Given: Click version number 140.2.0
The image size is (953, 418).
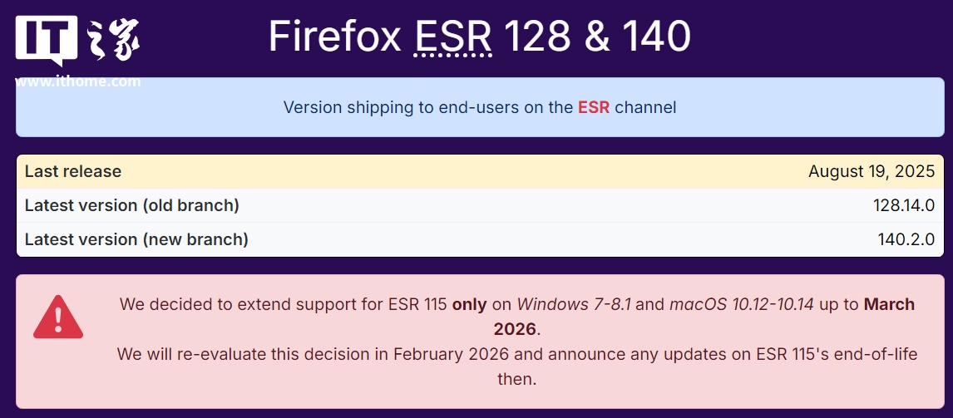Looking at the screenshot, I should coord(906,239).
